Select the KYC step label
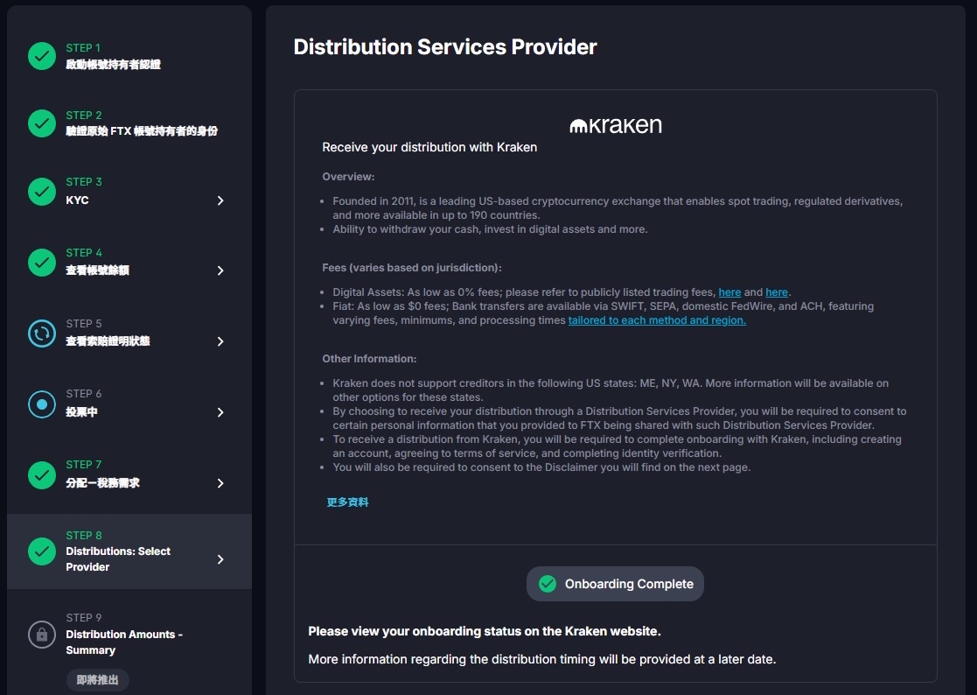 (x=77, y=200)
